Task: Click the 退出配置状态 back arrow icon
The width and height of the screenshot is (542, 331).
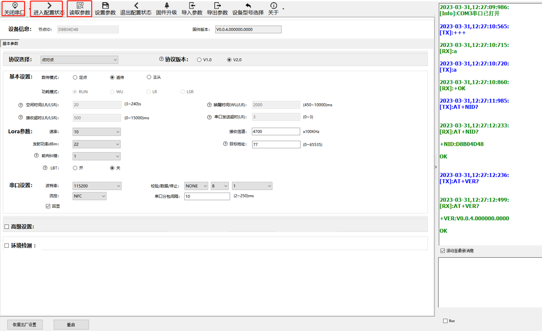Action: tap(136, 6)
